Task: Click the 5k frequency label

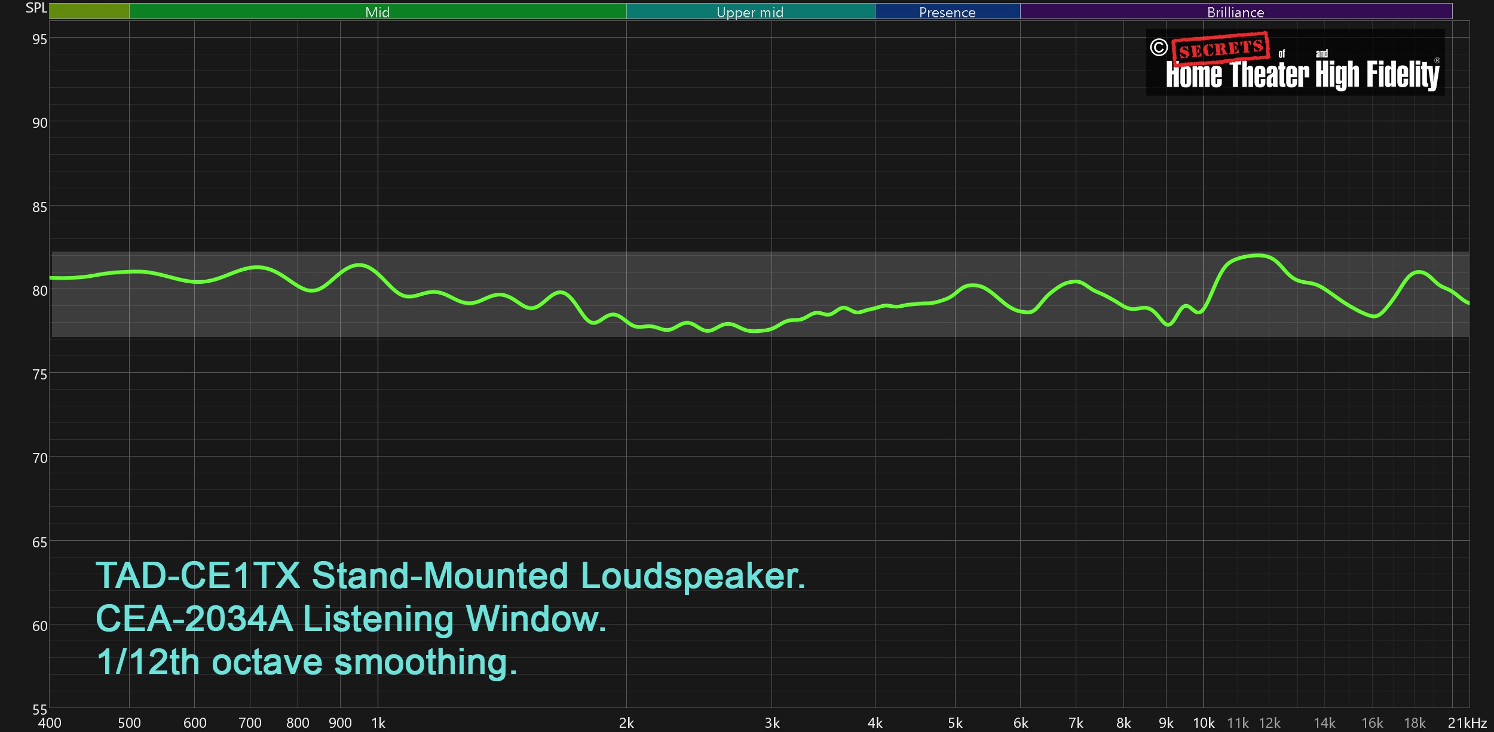Action: pyautogui.click(x=955, y=723)
